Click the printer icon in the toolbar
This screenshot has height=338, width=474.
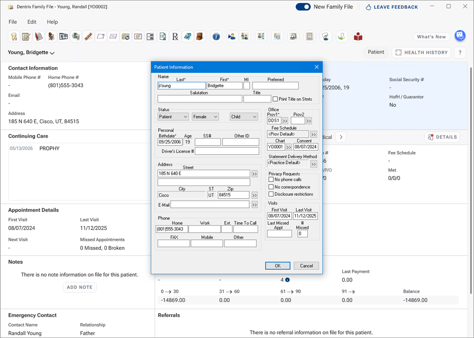(294, 37)
